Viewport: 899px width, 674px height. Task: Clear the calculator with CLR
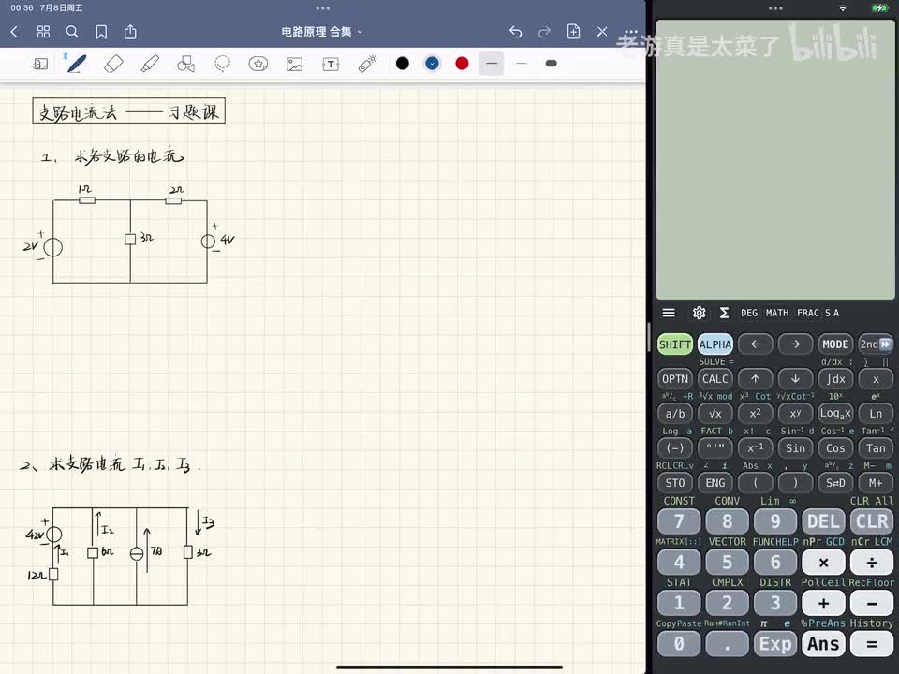(872, 521)
